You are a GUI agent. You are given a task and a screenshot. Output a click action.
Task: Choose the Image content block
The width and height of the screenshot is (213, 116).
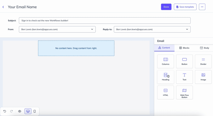[x=203, y=77]
